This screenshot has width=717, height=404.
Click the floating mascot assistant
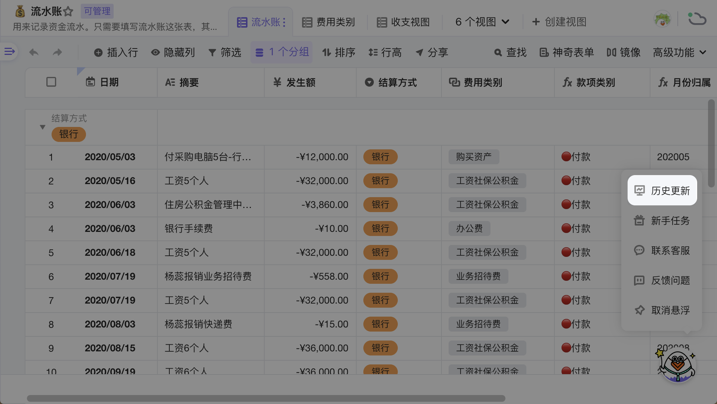[x=677, y=365]
